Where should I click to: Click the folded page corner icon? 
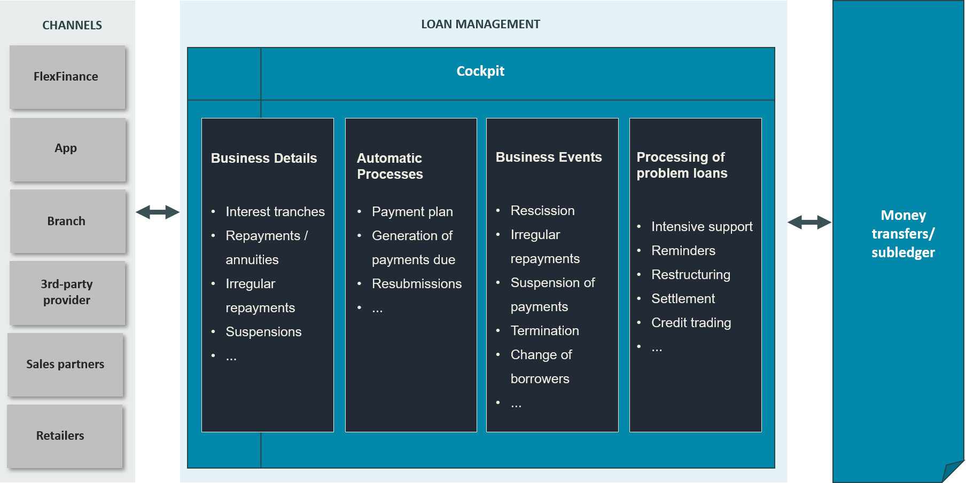click(953, 472)
